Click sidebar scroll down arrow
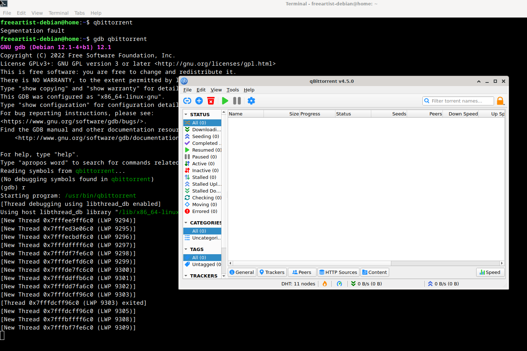This screenshot has height=351, width=527. pyautogui.click(x=224, y=276)
